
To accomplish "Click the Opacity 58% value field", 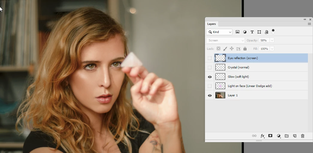I will 264,40.
